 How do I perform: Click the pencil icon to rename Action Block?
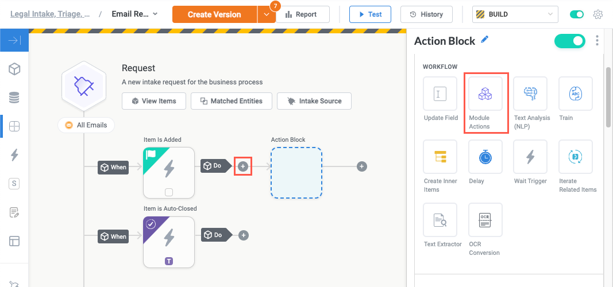coord(485,40)
